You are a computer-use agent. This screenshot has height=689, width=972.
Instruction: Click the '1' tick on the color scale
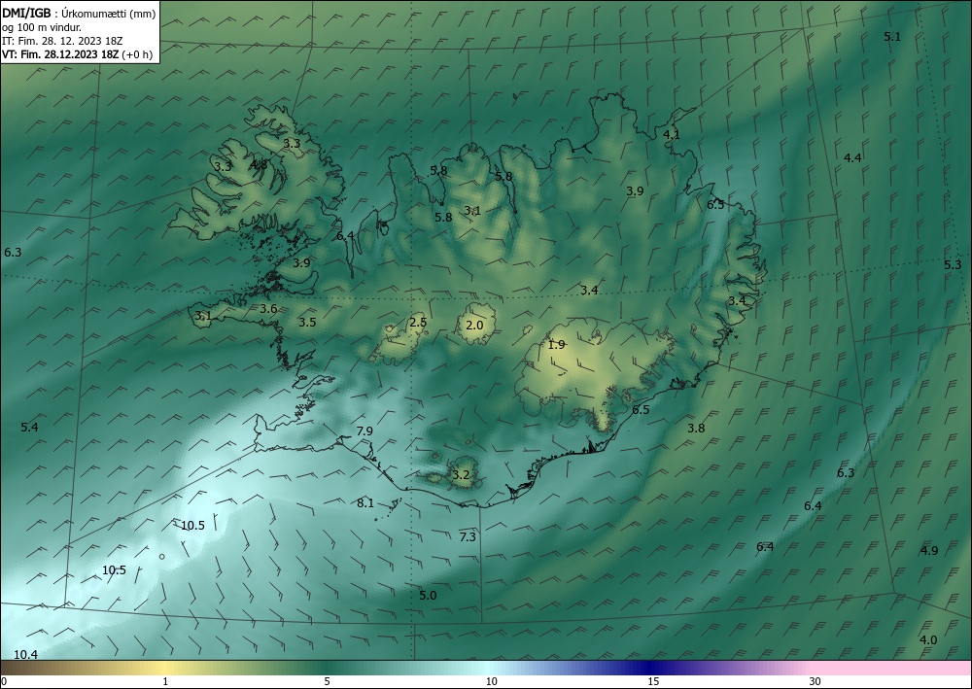point(165,682)
